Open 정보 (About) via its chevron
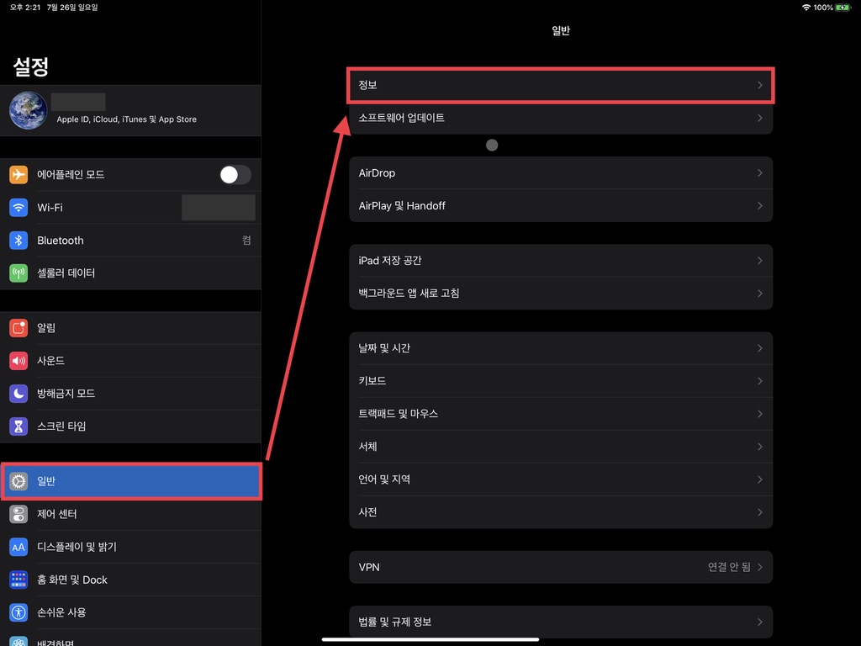The width and height of the screenshot is (861, 646). (x=760, y=85)
